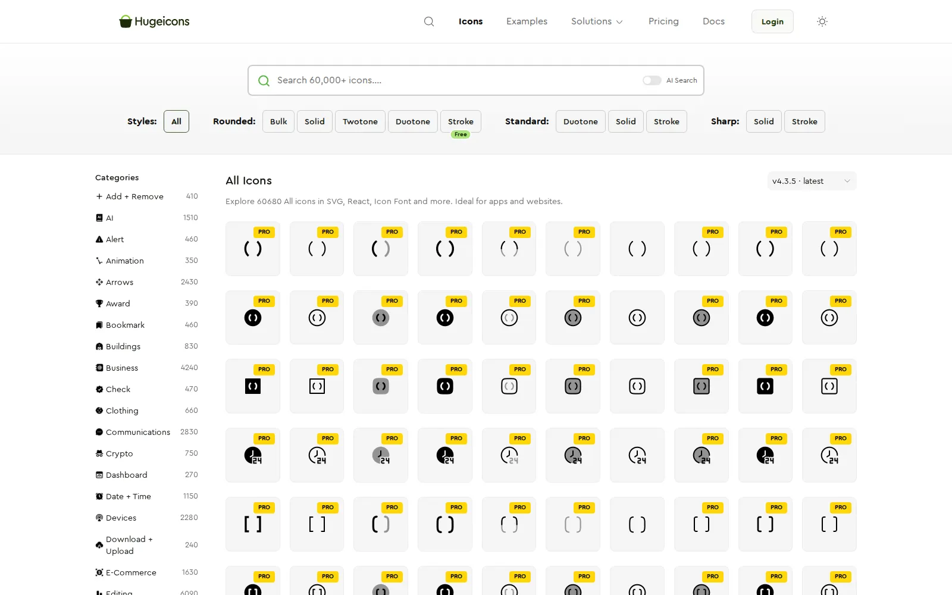Screen dimensions: 952x595
Task: Click the Arrows category icon
Action: pos(99,282)
